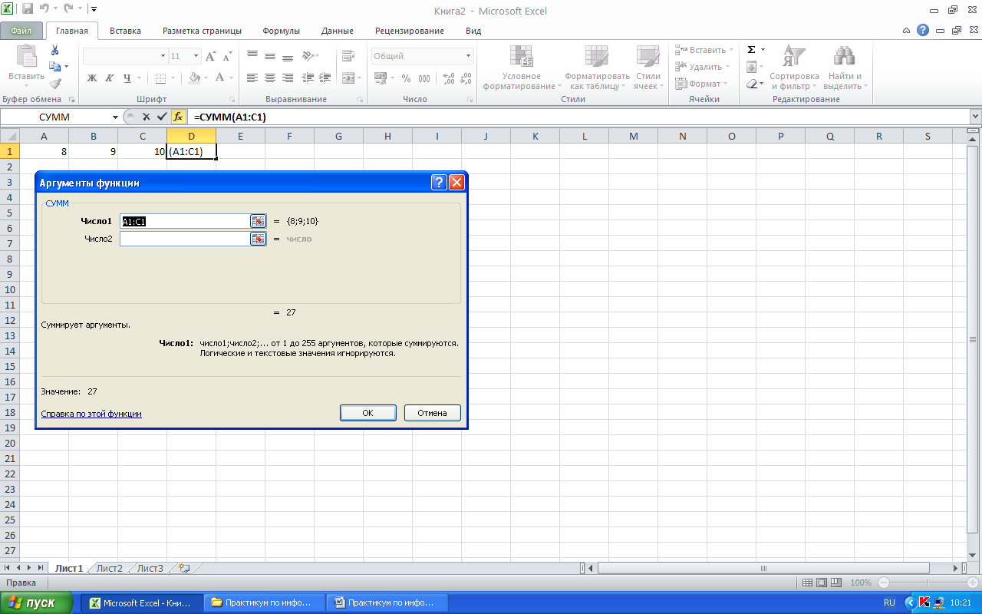Click the Insert worksheet tab icon
The width and height of the screenshot is (982, 614).
183,569
